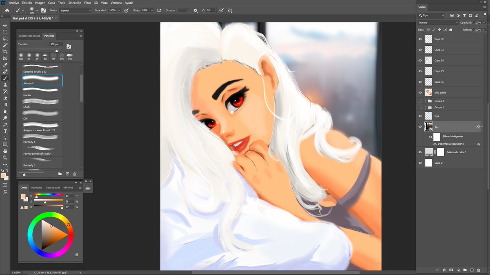
Task: Open the Flujo value dropdown
Action: (x=152, y=10)
